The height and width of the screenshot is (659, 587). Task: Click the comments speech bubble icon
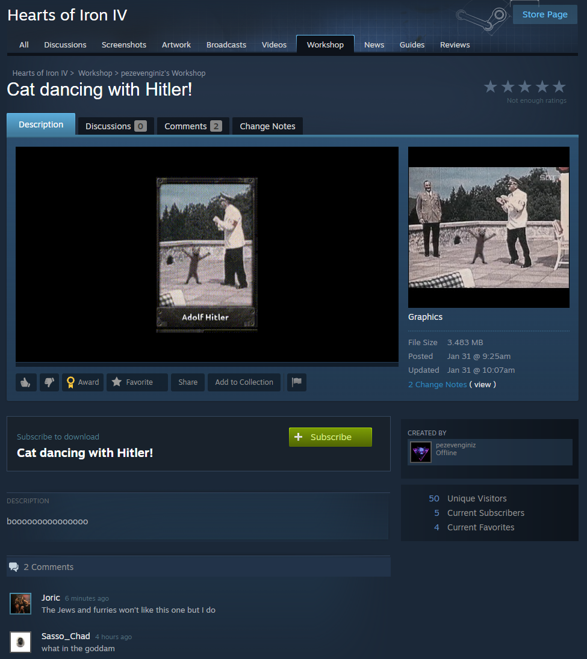point(14,567)
